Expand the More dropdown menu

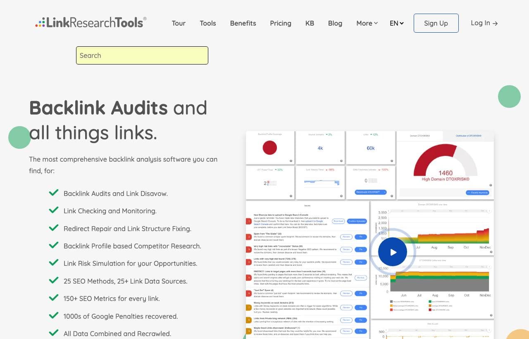(x=367, y=23)
